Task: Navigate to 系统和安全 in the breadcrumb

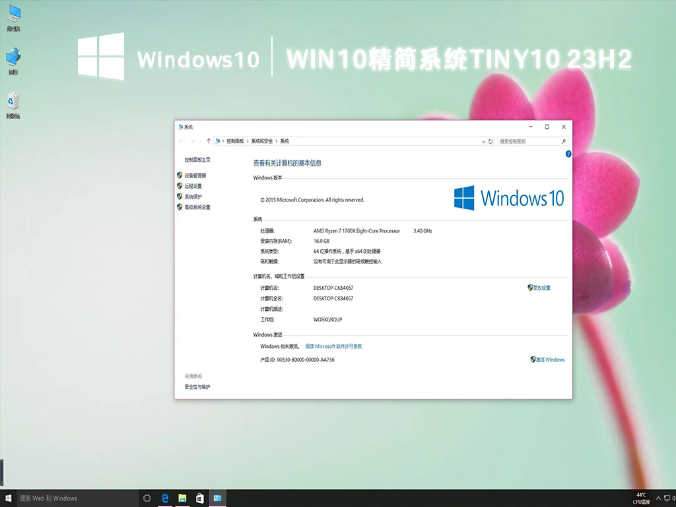Action: tap(262, 141)
